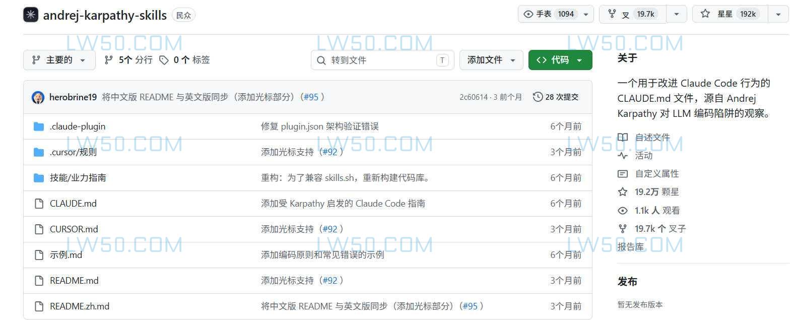
Task: Open the andrej-karpathy-skills repository title
Action: pos(105,15)
